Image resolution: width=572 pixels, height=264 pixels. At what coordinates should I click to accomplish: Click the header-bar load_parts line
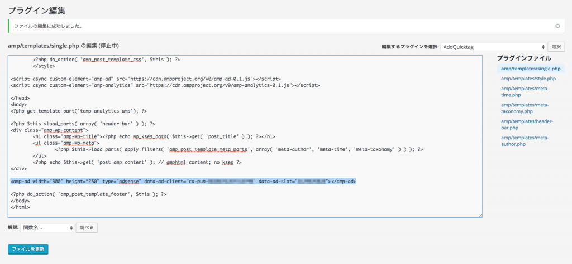83,124
